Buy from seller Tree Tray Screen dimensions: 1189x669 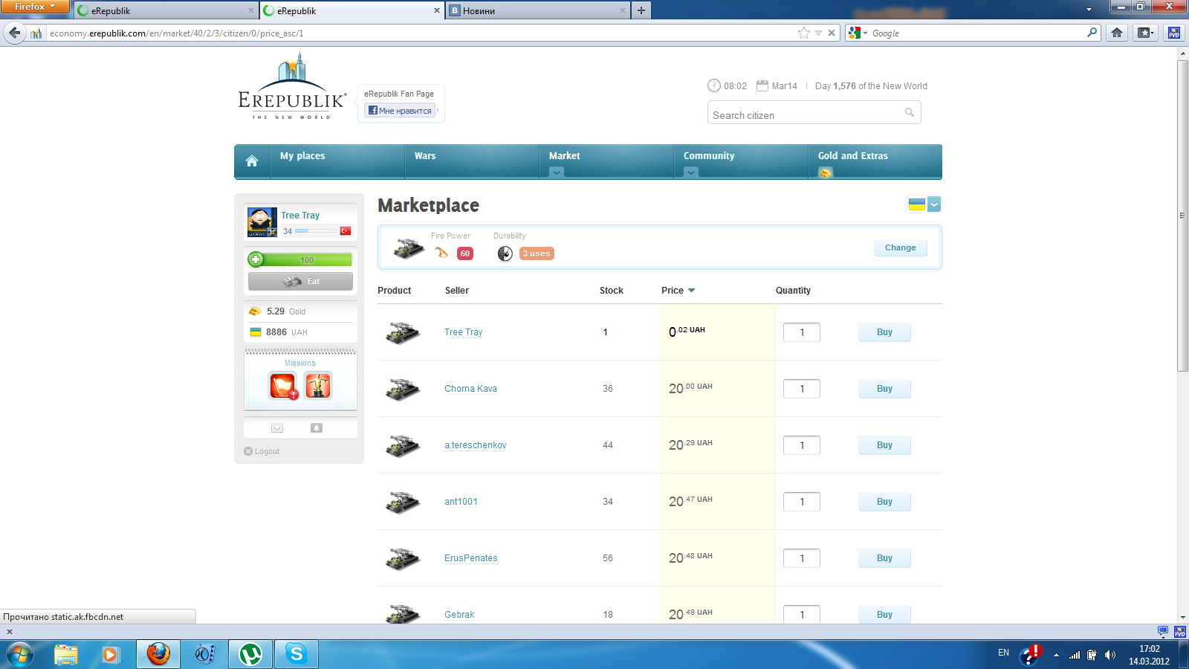[884, 332]
